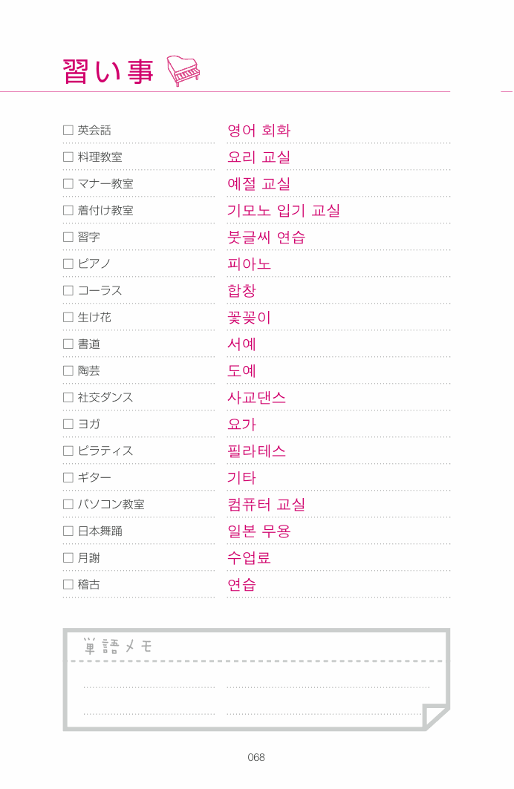The height and width of the screenshot is (789, 514).
Task: Click the 単語メモ heading
Action: (117, 646)
